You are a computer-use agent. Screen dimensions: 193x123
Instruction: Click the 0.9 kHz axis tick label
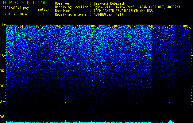point(2,71)
